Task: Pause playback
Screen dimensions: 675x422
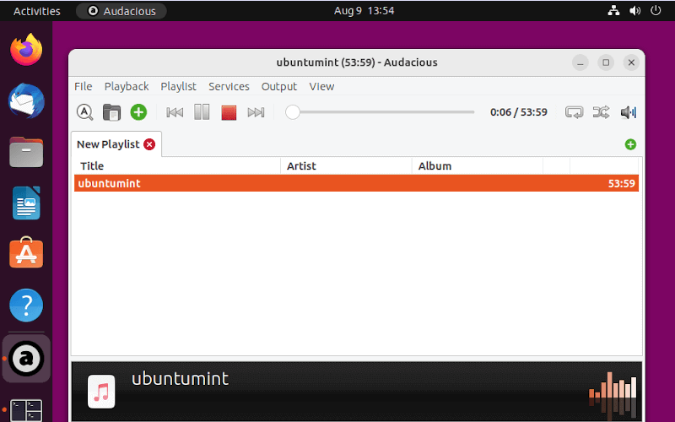Action: [202, 112]
